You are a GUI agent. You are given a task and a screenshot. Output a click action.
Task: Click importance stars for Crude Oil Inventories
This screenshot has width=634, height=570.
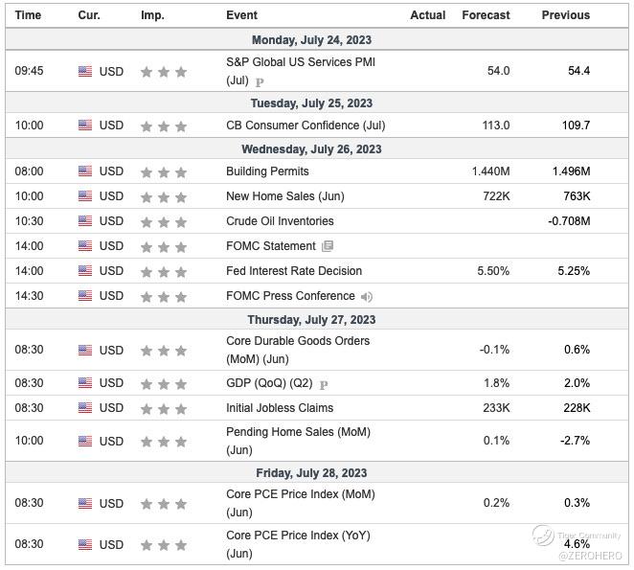163,221
